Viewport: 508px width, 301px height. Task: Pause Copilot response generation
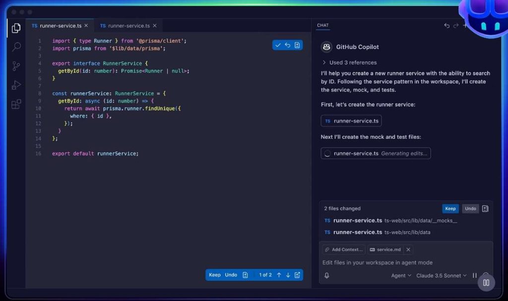tap(474, 275)
